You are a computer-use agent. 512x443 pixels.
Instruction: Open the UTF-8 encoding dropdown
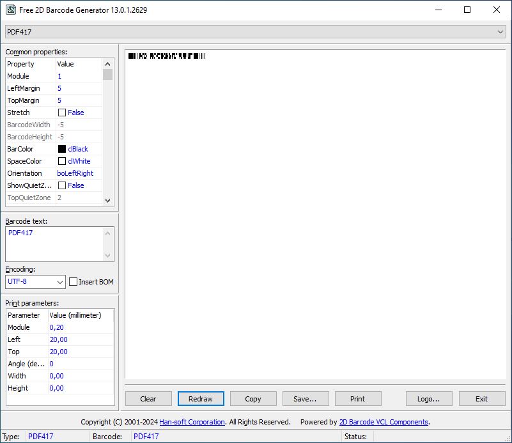click(x=35, y=282)
